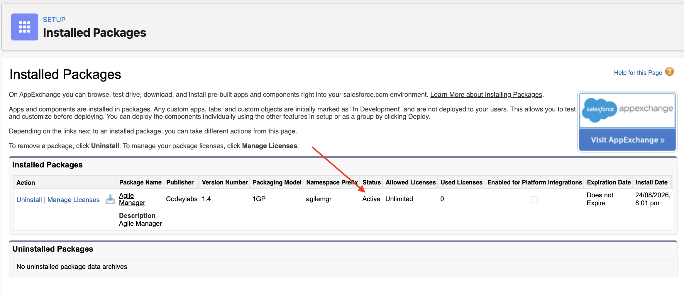Click the Uninstalled Packages section heading

point(53,249)
